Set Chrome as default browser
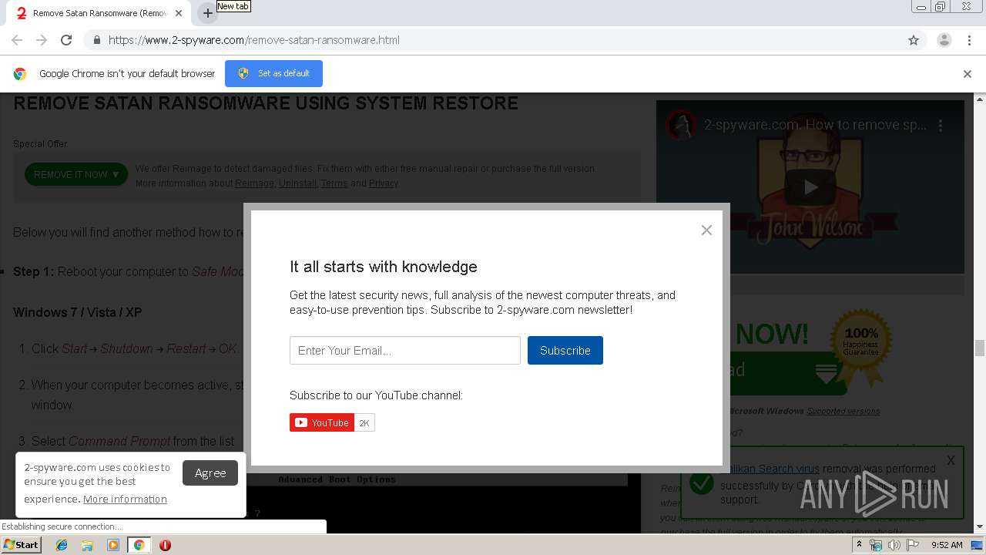This screenshot has width=986, height=555. [x=273, y=73]
